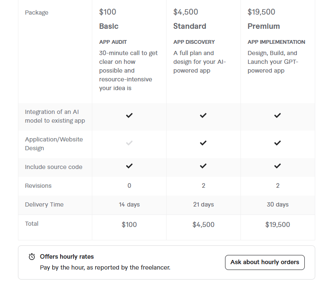Click the Standard checkmark for Application/Website Design
This screenshot has width=334, height=290.
[x=203, y=143]
